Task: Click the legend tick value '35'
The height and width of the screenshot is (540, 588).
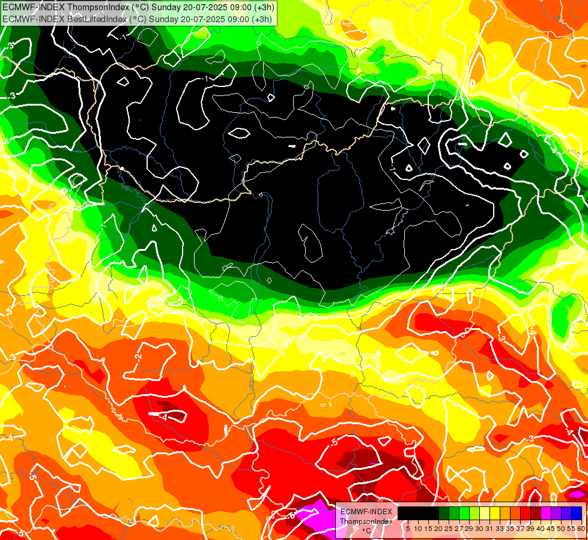Action: coord(510,529)
